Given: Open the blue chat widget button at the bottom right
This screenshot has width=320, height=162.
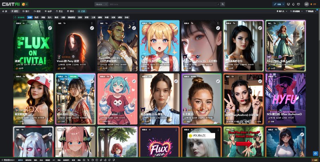Looking at the screenshot, I should coord(315,153).
